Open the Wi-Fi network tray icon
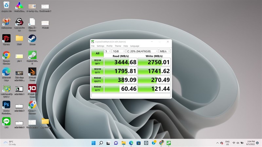This screenshot has height=147, width=262. 234,143
